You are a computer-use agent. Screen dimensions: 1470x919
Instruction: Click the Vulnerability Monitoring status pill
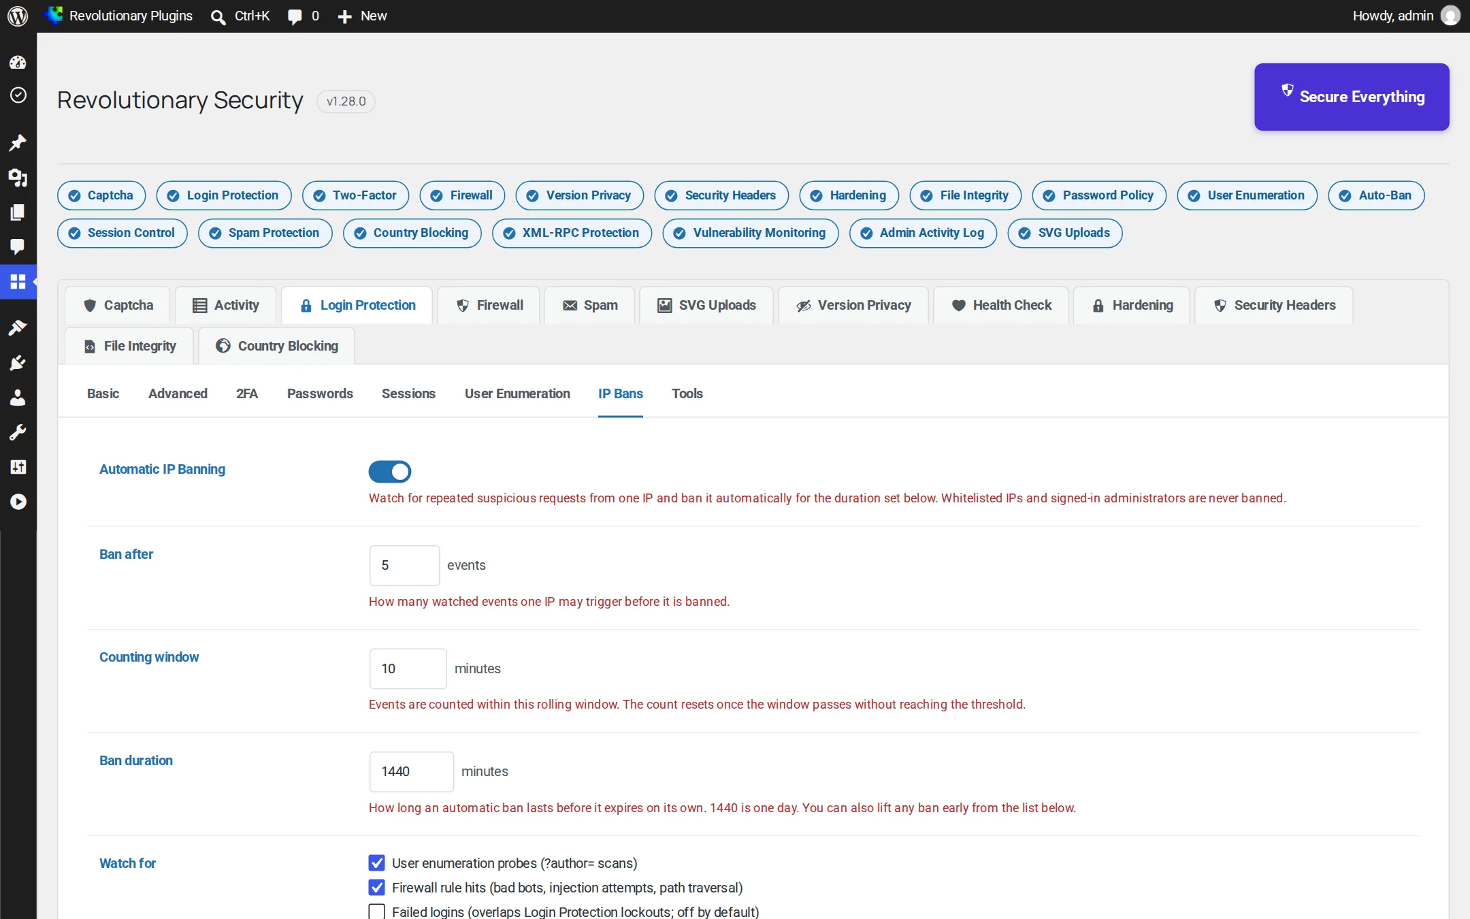(x=750, y=233)
